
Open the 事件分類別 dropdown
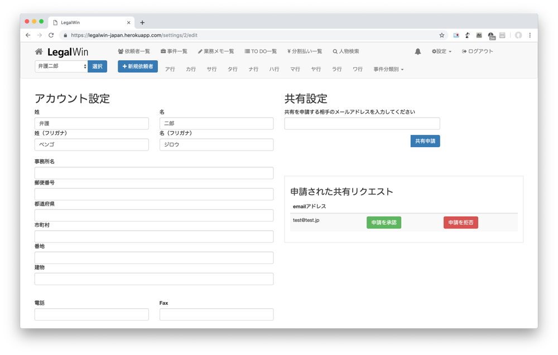[388, 70]
